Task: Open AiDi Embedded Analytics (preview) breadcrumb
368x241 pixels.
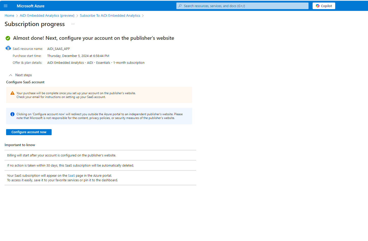Action: tap(47, 15)
